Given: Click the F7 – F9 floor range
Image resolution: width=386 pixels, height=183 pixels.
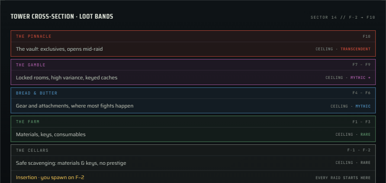Looking at the screenshot, I should click(361, 65).
